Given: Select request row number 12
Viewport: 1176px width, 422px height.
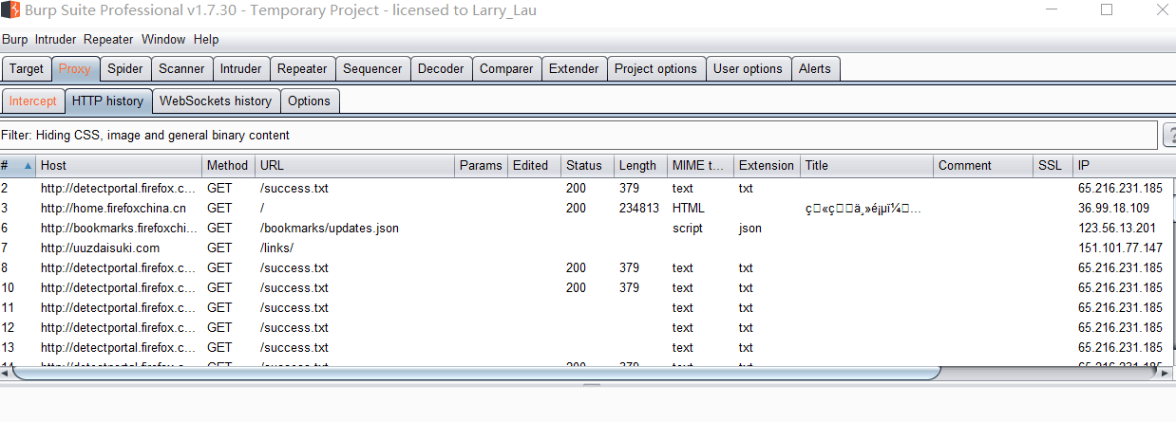Looking at the screenshot, I should coord(588,327).
